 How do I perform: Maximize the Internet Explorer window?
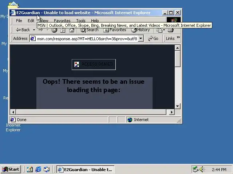(171, 13)
